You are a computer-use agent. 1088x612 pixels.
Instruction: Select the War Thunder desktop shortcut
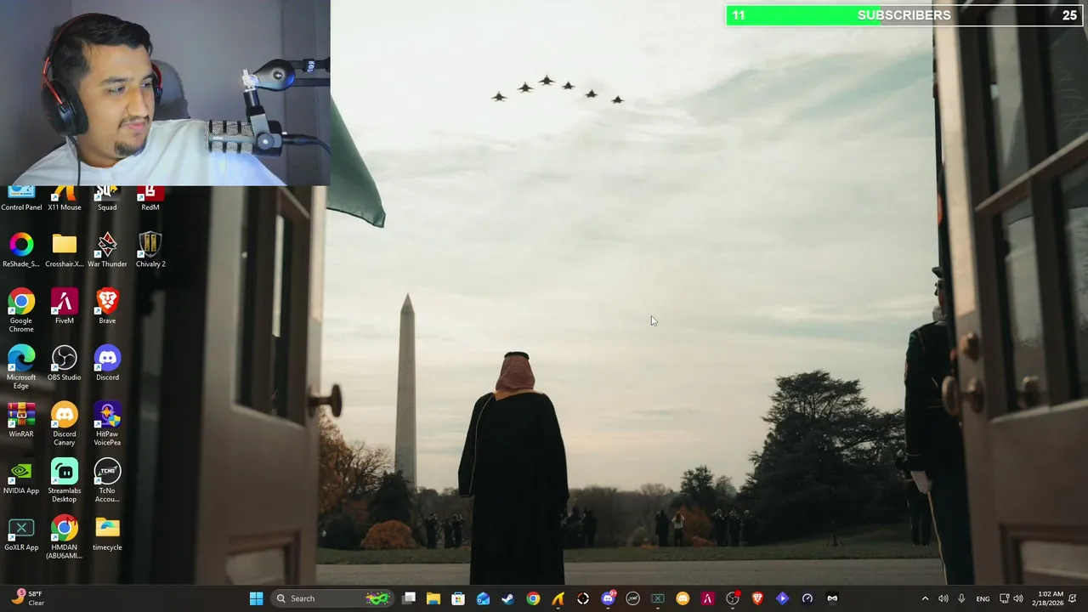107,251
